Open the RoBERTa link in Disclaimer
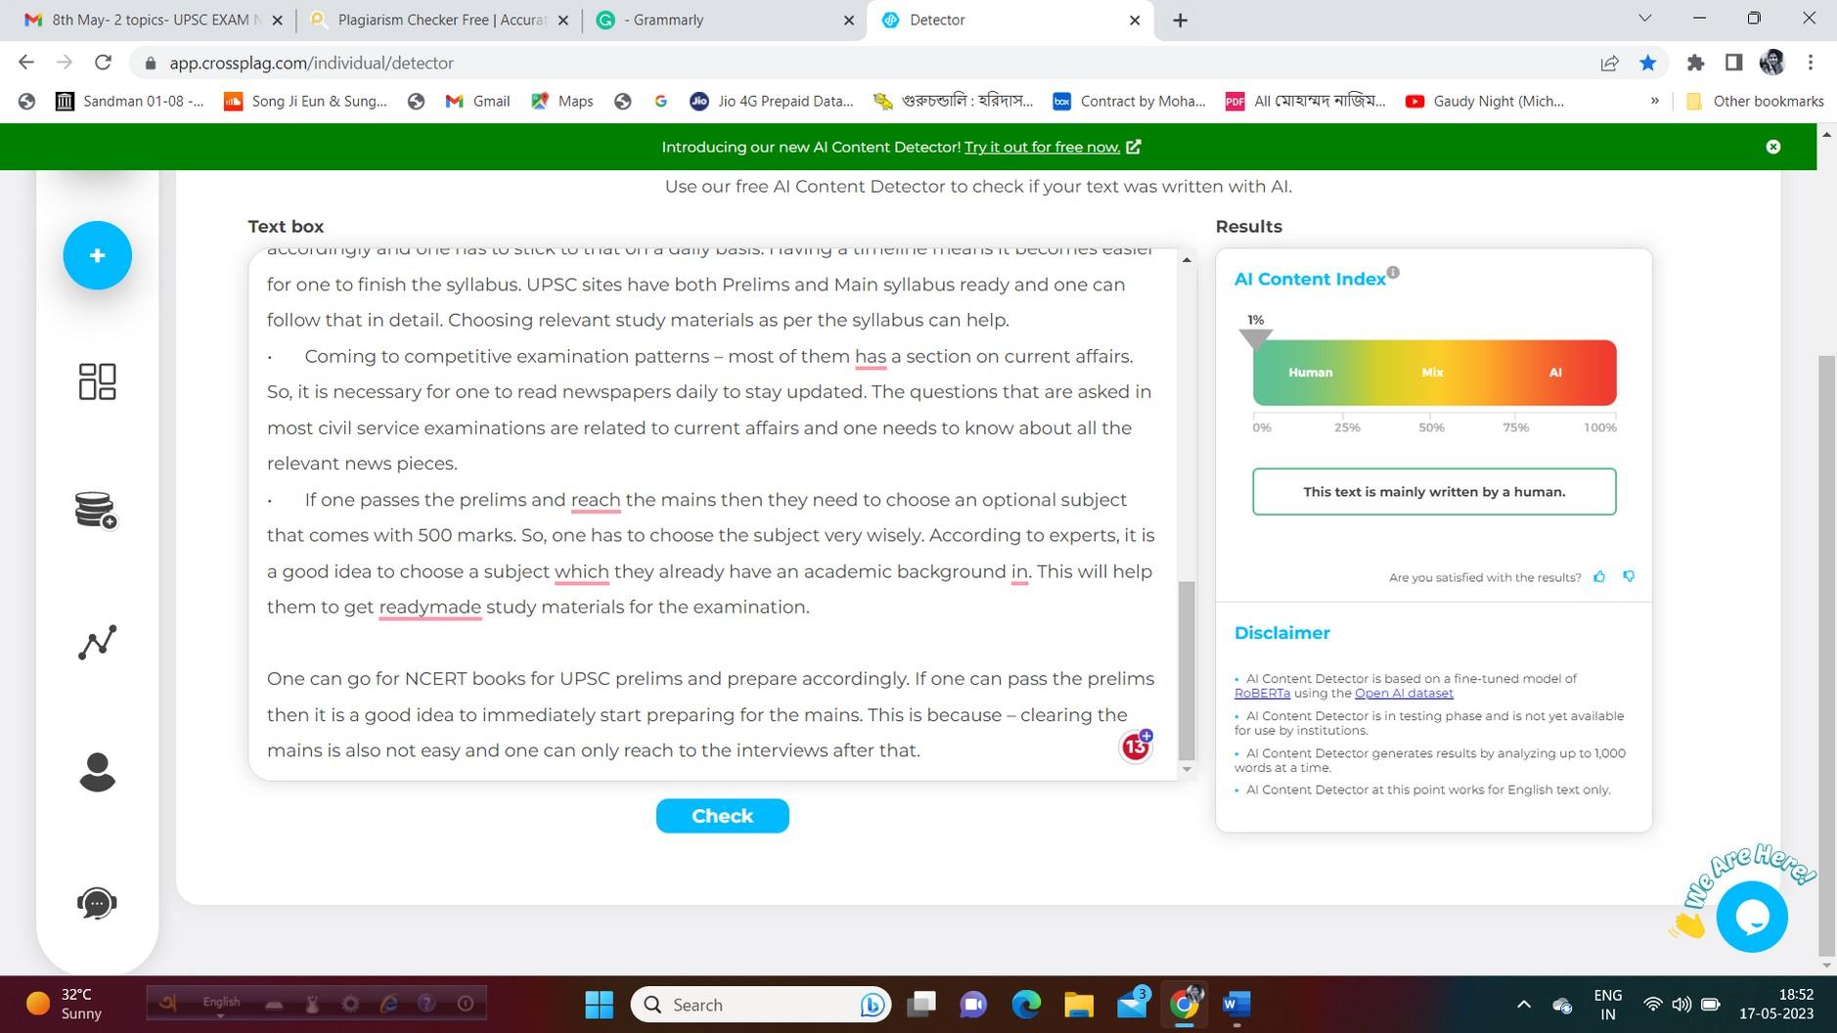1837x1033 pixels. (x=1262, y=693)
